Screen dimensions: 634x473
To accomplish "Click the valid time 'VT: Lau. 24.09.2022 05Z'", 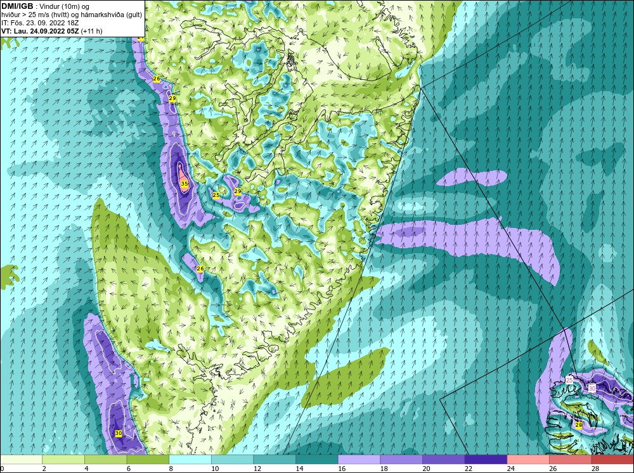I will tap(40, 31).
